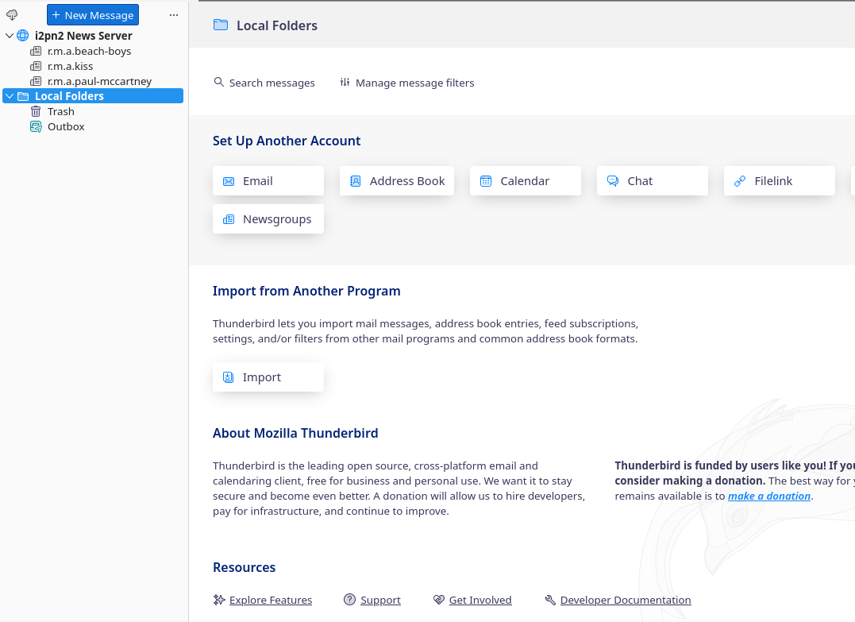Set up Filelink
855x622 pixels.
coord(780,180)
